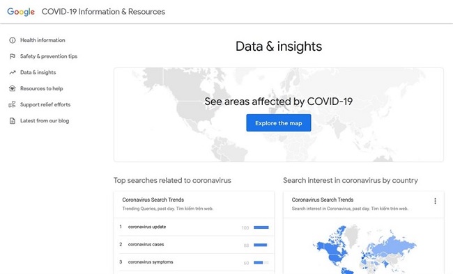Click the Latest from our blog document icon
The height and width of the screenshot is (274, 453).
(12, 120)
